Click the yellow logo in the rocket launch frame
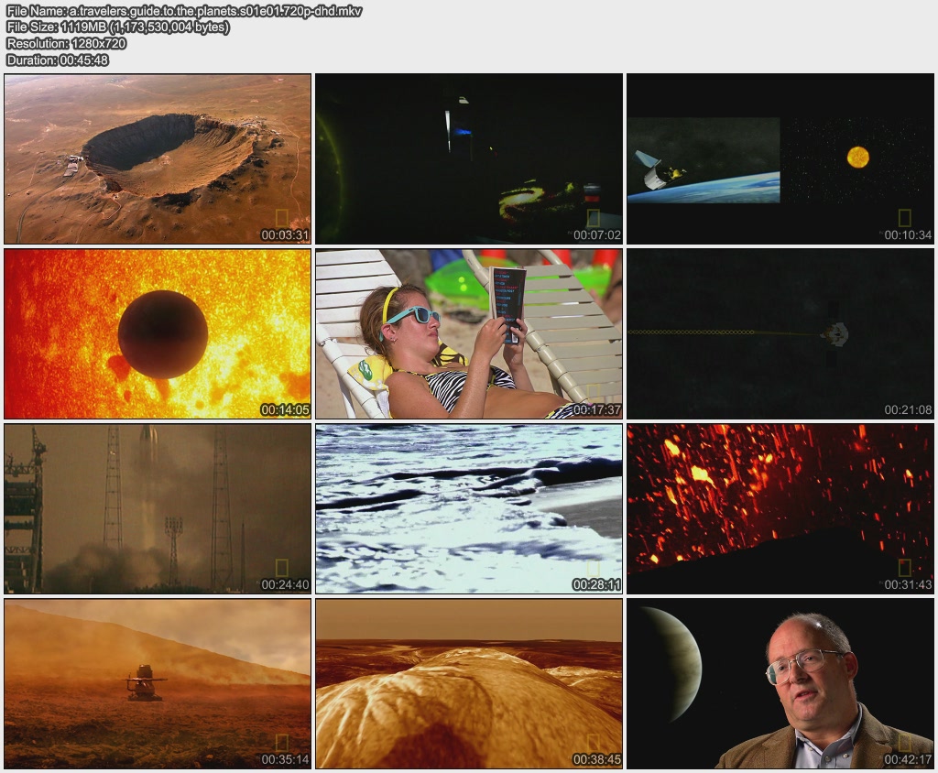Screen dimensions: 938x773 282,568
